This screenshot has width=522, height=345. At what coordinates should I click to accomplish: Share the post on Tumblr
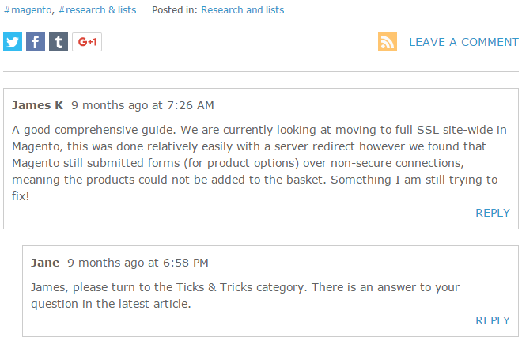click(59, 42)
